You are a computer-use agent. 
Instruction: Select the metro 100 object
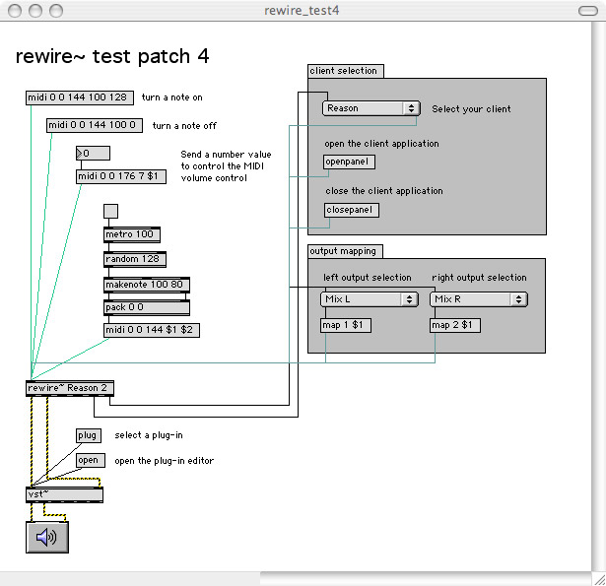tap(132, 234)
